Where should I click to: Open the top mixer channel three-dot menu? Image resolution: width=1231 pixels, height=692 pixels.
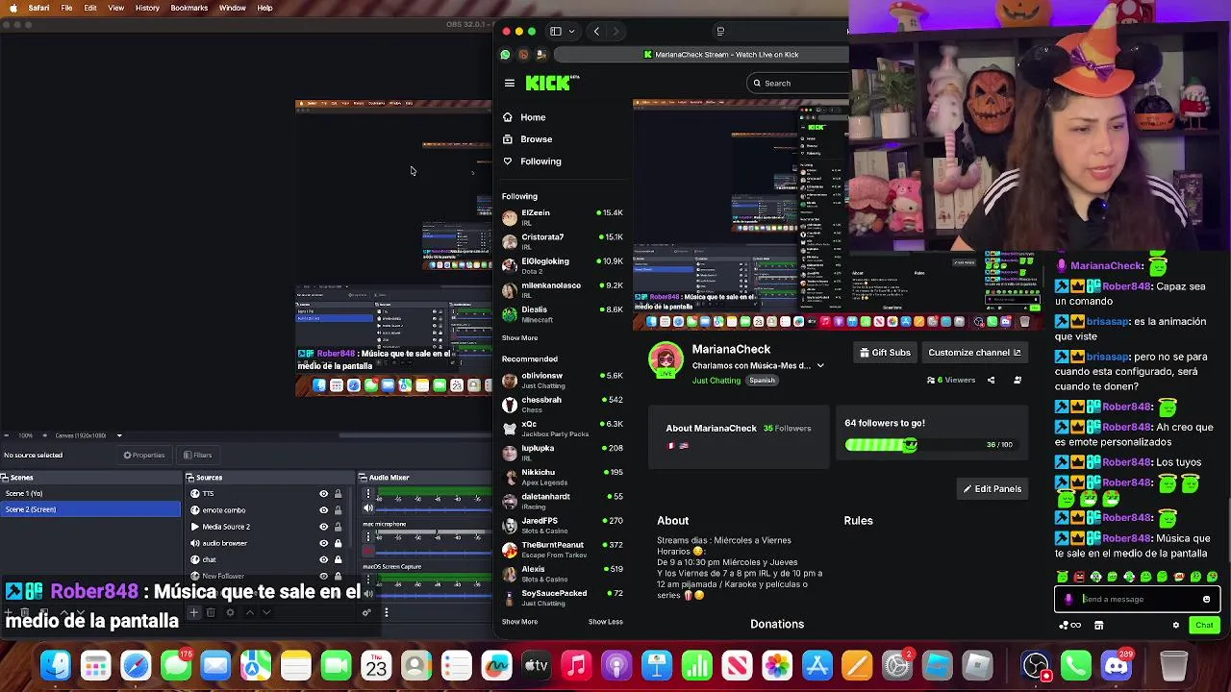point(367,495)
